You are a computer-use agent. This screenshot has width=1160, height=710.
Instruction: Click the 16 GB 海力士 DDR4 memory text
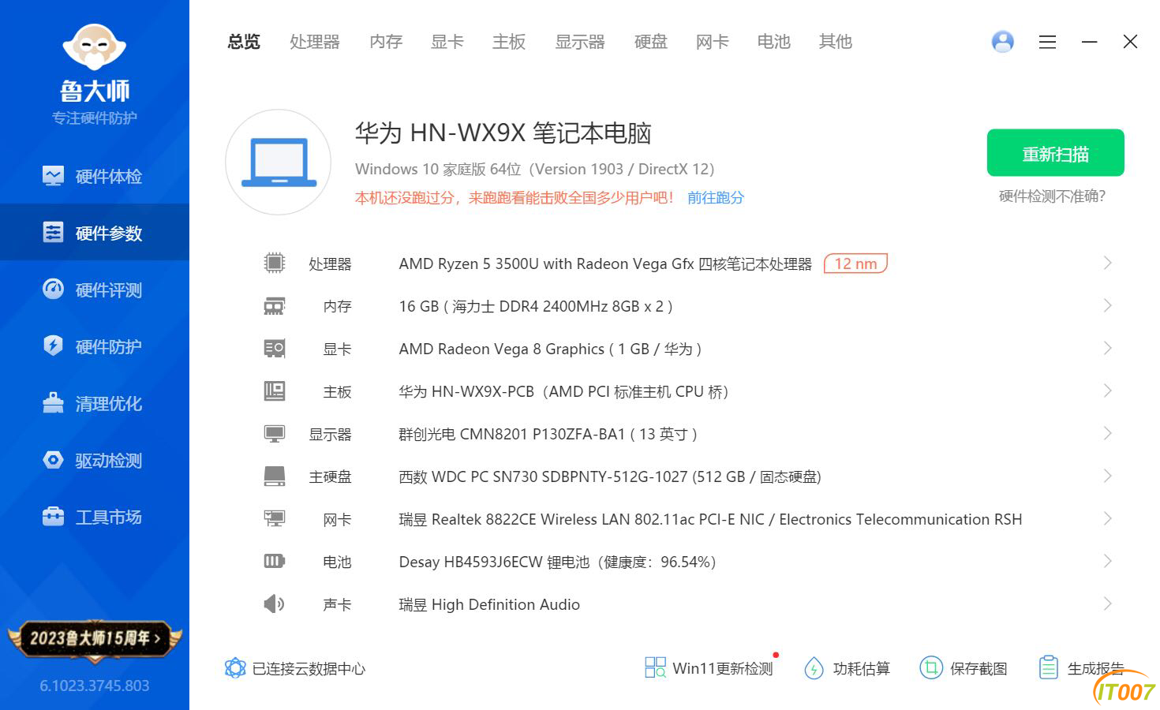pos(536,307)
